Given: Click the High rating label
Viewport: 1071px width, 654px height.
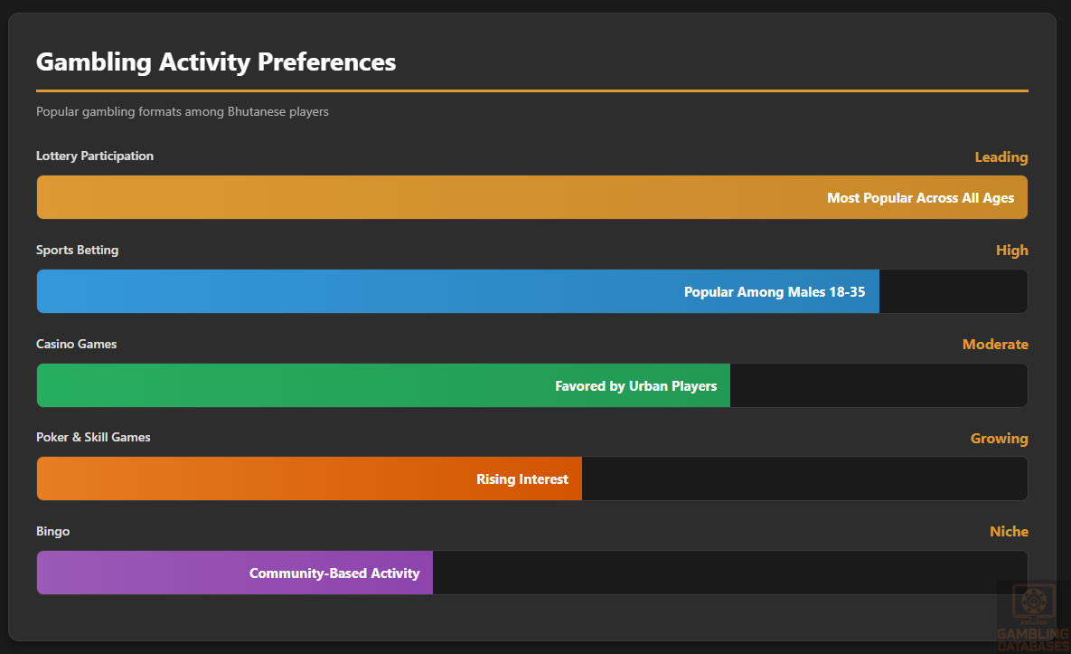Looking at the screenshot, I should coord(1011,251).
